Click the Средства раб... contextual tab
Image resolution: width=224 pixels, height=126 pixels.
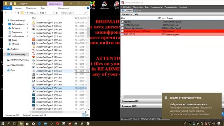click(55, 4)
